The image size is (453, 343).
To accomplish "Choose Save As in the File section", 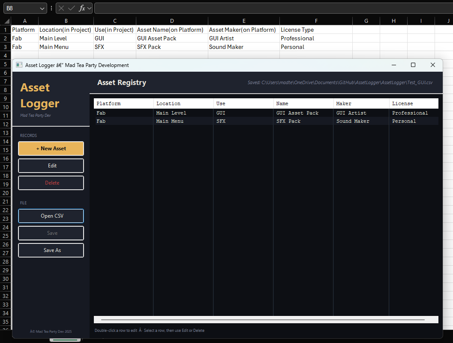I will coord(51,250).
